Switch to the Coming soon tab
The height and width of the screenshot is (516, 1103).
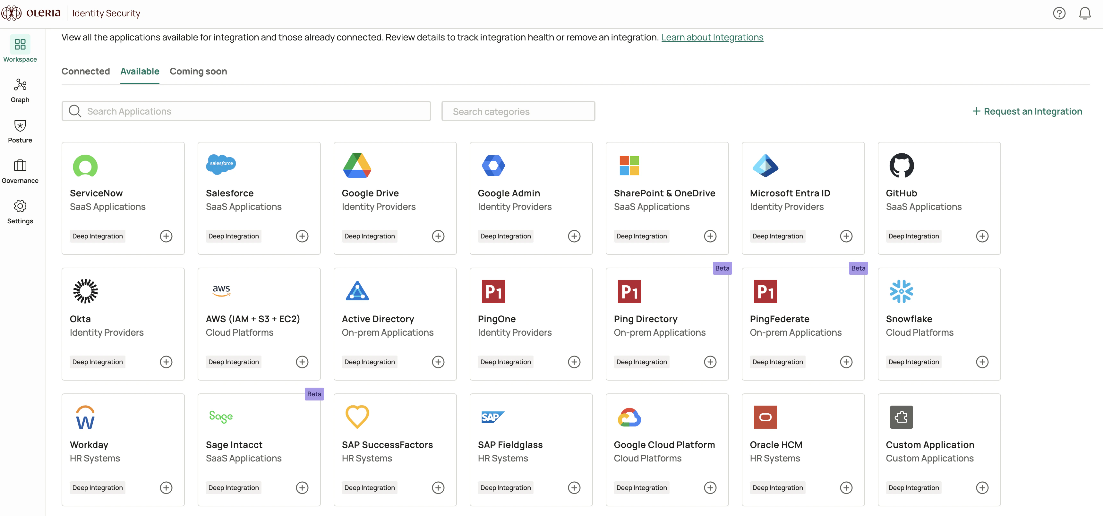[198, 71]
